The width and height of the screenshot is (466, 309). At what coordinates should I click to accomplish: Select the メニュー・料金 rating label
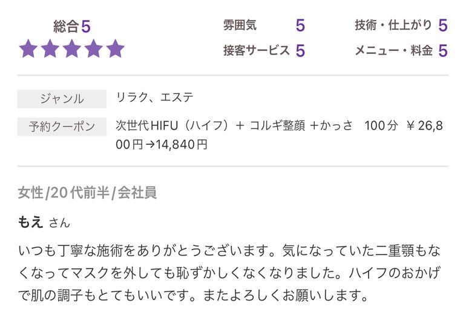point(394,50)
